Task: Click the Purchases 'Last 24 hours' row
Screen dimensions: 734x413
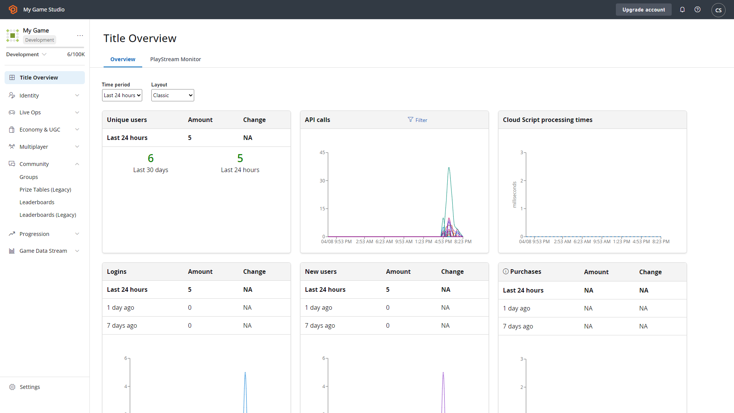Action: [593, 290]
